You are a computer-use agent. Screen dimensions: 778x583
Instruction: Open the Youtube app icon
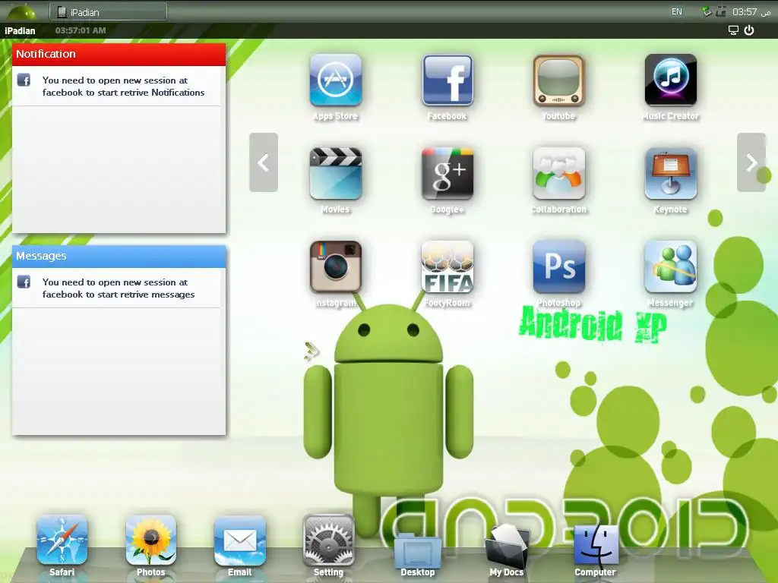558,80
